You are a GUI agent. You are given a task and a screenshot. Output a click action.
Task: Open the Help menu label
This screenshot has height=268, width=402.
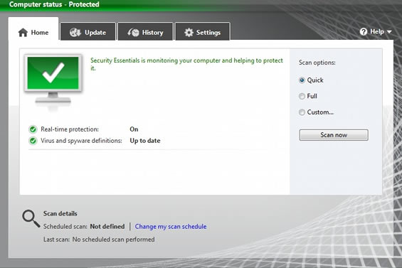(x=377, y=32)
